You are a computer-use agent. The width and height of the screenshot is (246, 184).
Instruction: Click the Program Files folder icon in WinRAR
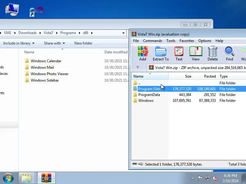pos(135,89)
